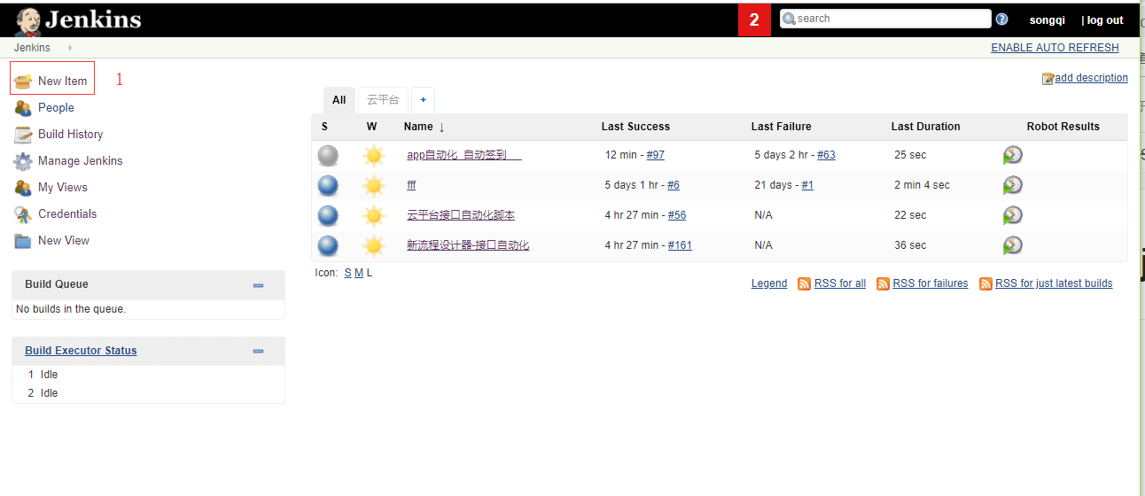1145x496 pixels.
Task: Click the New View folder icon
Action: [x=23, y=240]
